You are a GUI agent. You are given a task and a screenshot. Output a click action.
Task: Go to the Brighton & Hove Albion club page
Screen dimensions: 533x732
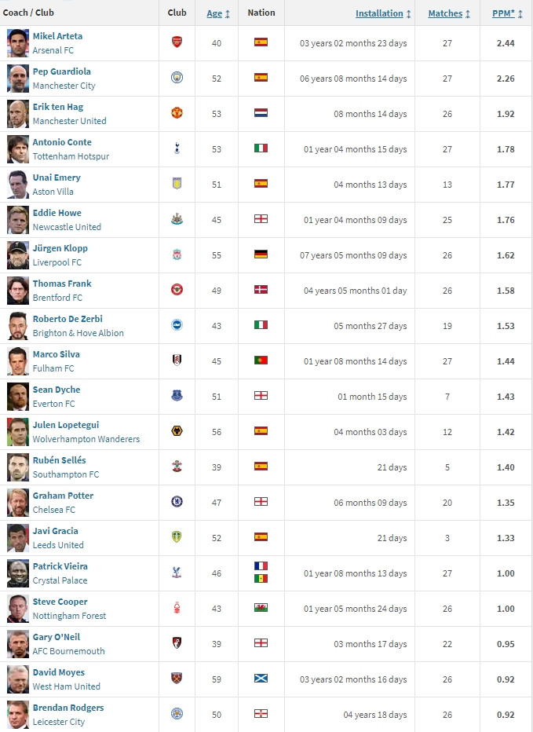pos(78,333)
